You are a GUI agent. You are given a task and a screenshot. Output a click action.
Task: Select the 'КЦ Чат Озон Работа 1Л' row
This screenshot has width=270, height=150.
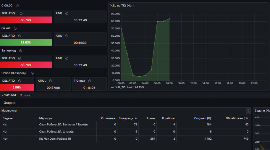(x=125, y=139)
